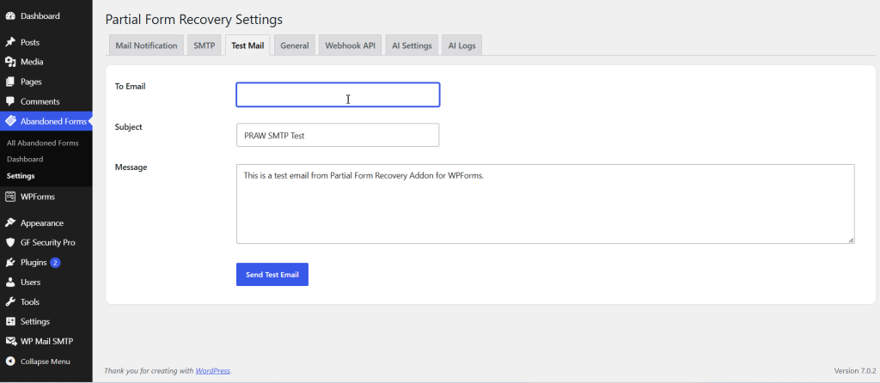Click inside the Message textarea
The height and width of the screenshot is (383, 880).
[546, 204]
